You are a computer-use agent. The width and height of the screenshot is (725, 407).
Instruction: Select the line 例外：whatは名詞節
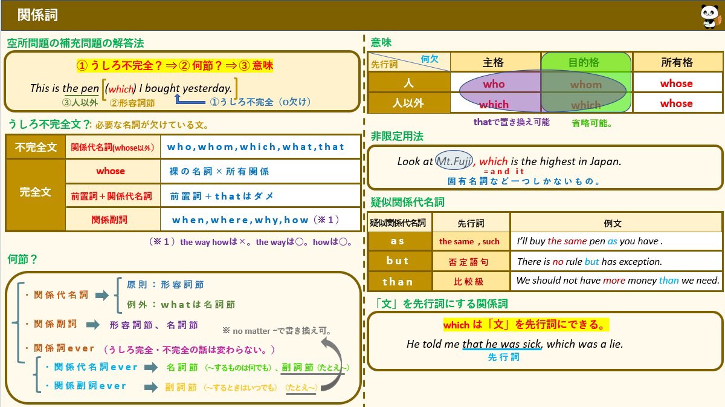tap(180, 304)
